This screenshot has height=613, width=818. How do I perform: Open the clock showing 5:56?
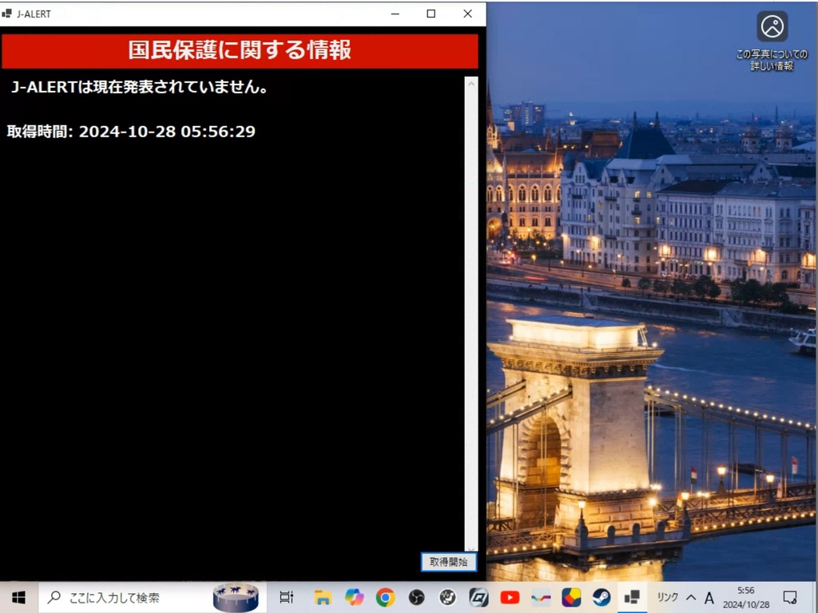coord(746,597)
